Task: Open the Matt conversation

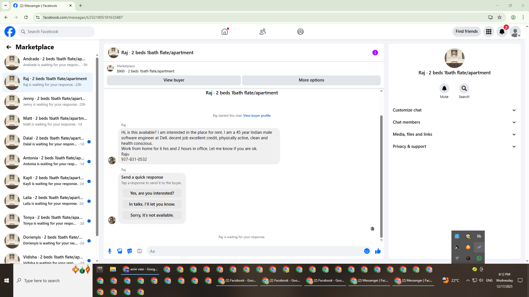Action: click(x=47, y=121)
